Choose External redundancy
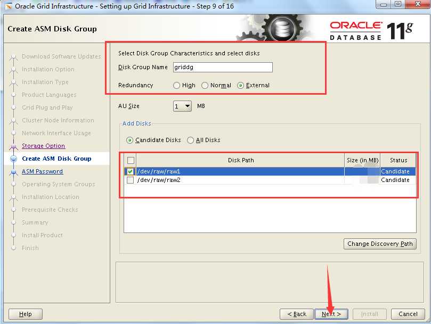The height and width of the screenshot is (324, 431). point(240,86)
